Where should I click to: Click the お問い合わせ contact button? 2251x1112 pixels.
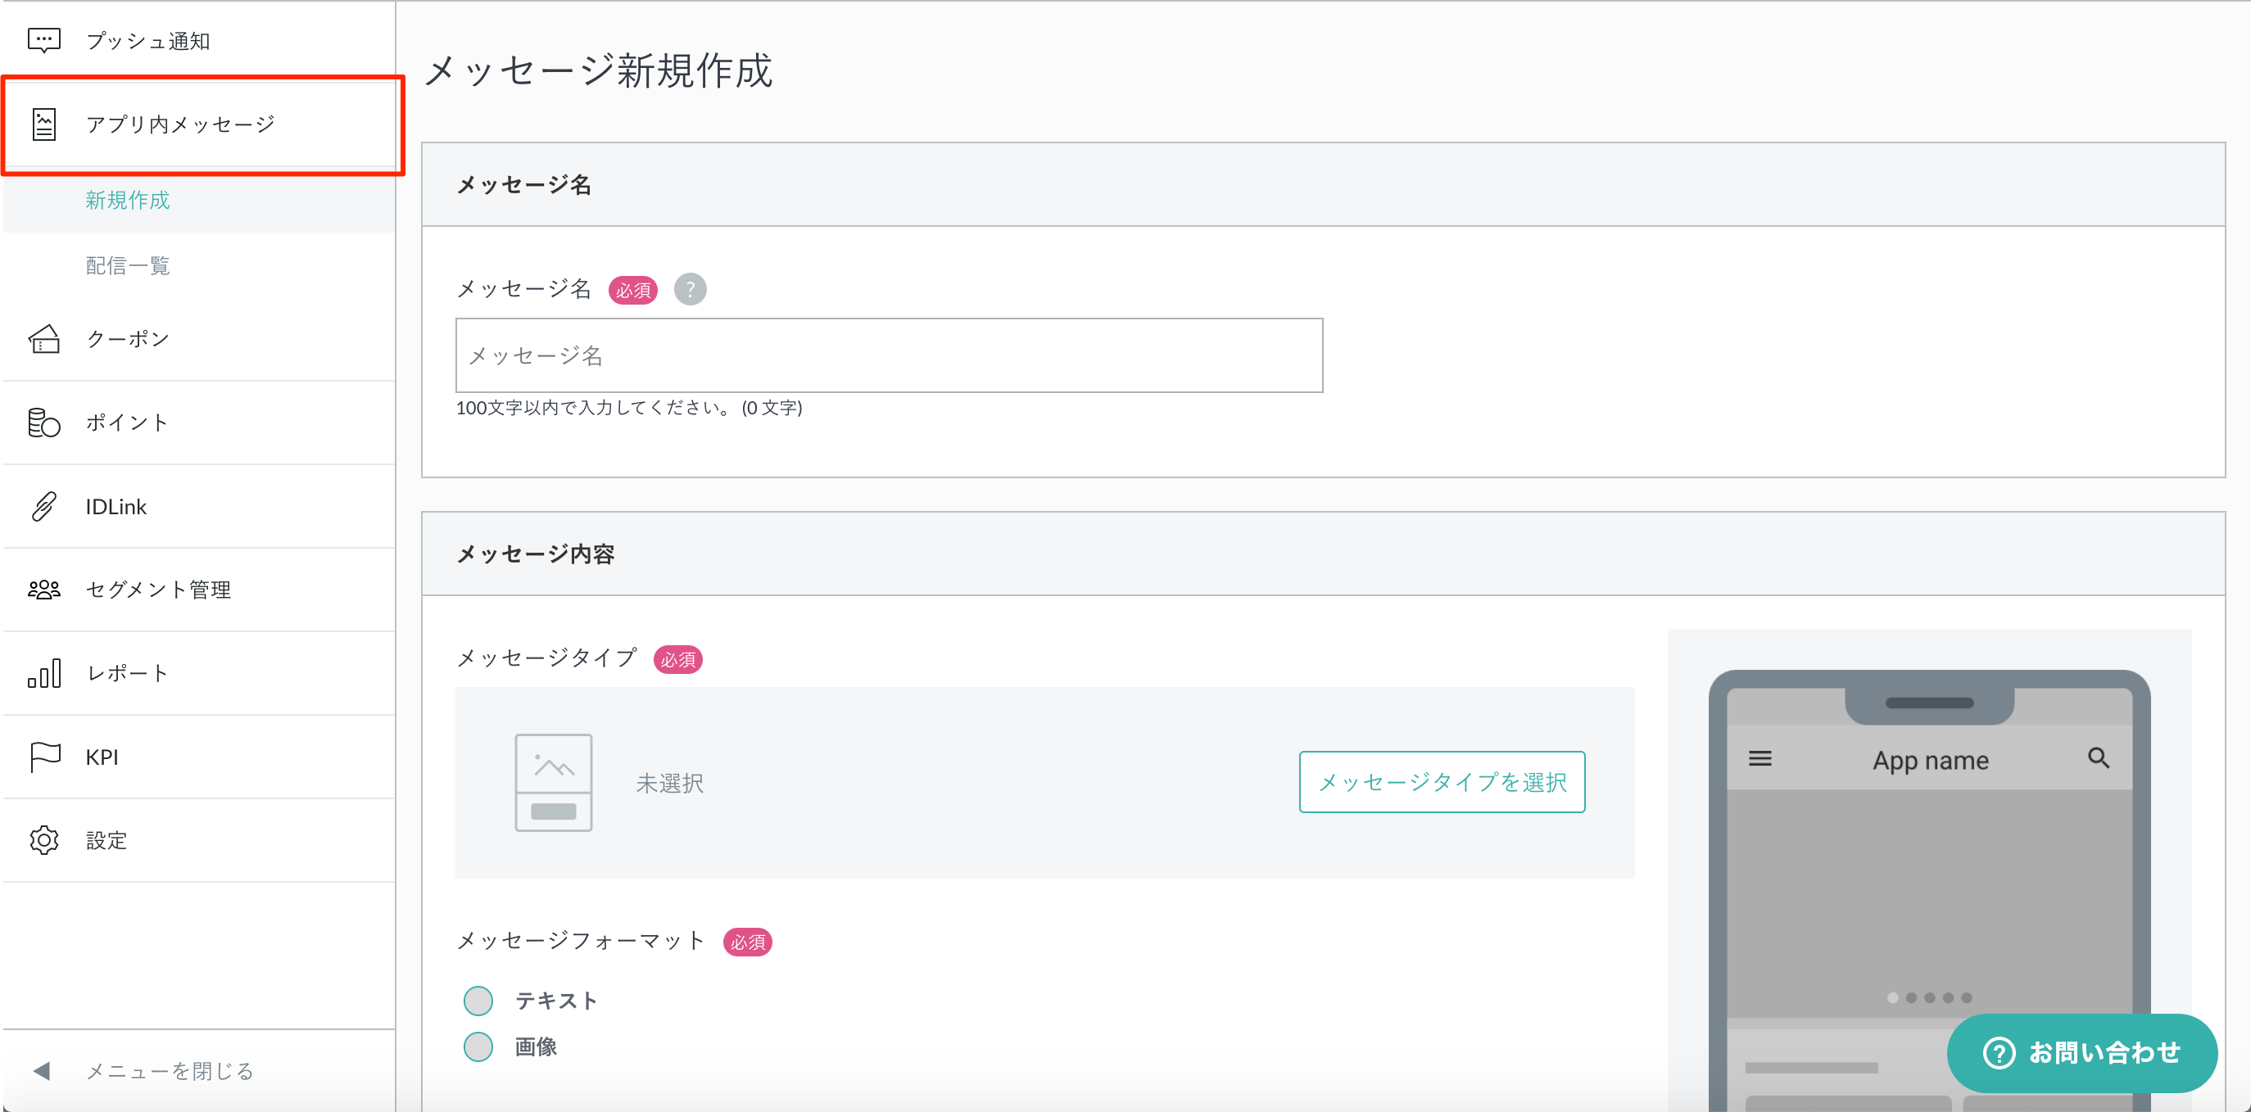click(x=2081, y=1052)
